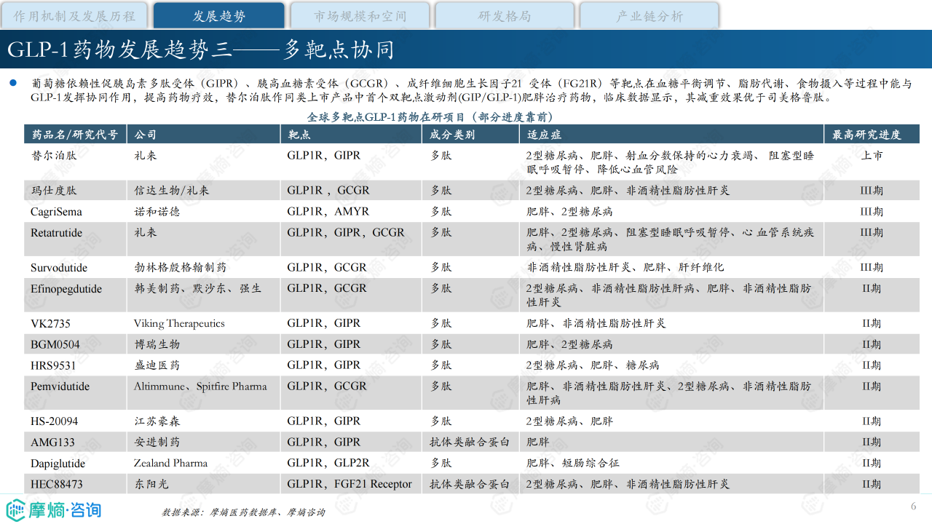Screen dimensions: 932x524
Task: Select the 发展趋势 tab
Action: [218, 16]
